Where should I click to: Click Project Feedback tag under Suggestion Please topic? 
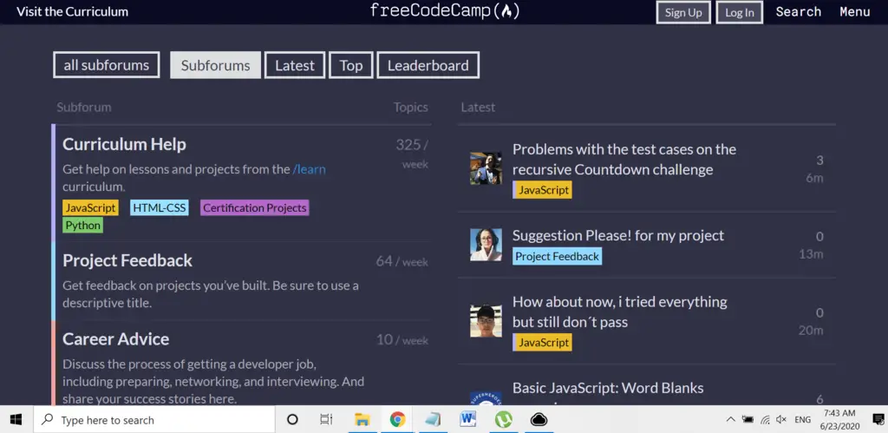[x=558, y=256]
